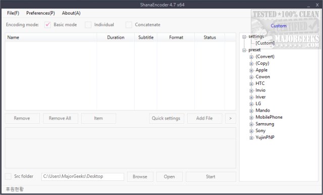Collapse the preset tree root

tap(244, 50)
